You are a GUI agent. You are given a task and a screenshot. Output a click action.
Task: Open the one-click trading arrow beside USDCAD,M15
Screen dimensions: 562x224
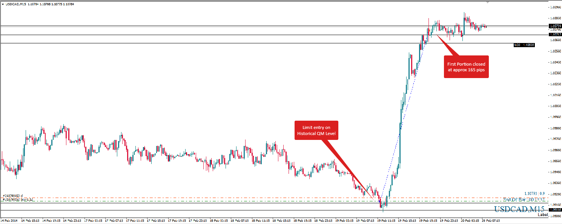[x=3, y=3]
